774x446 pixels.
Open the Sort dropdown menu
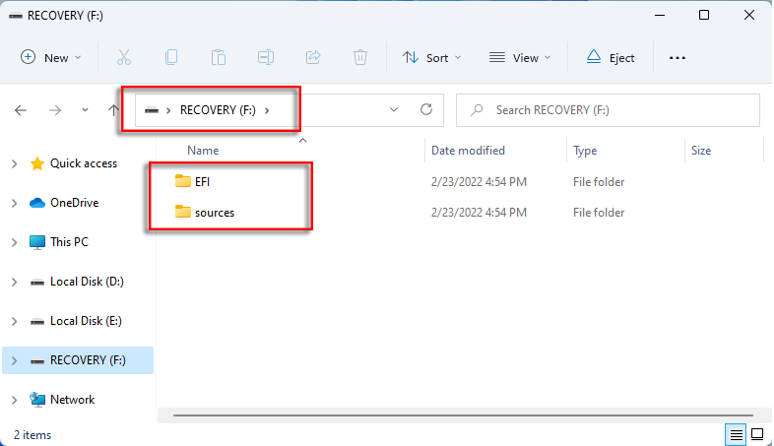pyautogui.click(x=431, y=57)
